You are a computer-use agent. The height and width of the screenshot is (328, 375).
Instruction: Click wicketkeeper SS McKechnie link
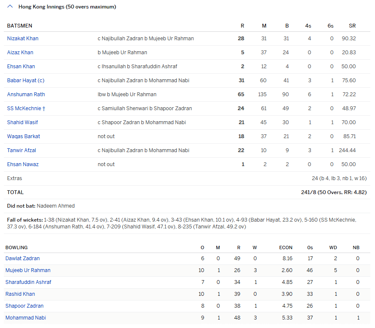26,108
